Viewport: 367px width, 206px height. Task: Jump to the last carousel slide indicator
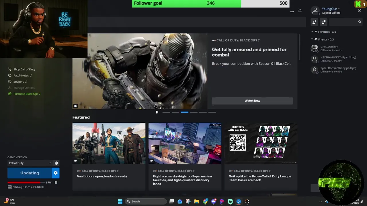pos(212,112)
